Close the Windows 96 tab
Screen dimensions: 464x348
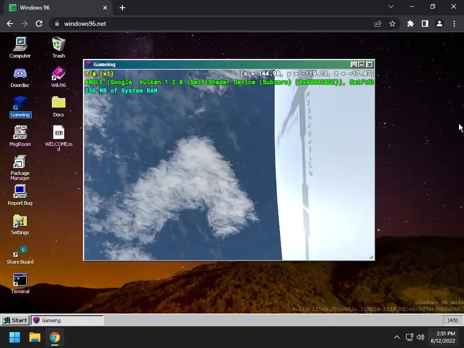[x=105, y=8]
